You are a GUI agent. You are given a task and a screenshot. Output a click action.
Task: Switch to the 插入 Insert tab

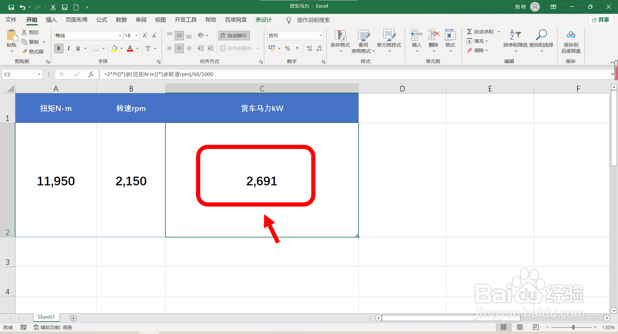coord(51,20)
